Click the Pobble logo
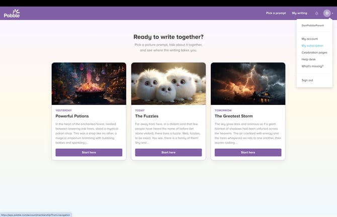This screenshot has width=337, height=217. (x=12, y=13)
